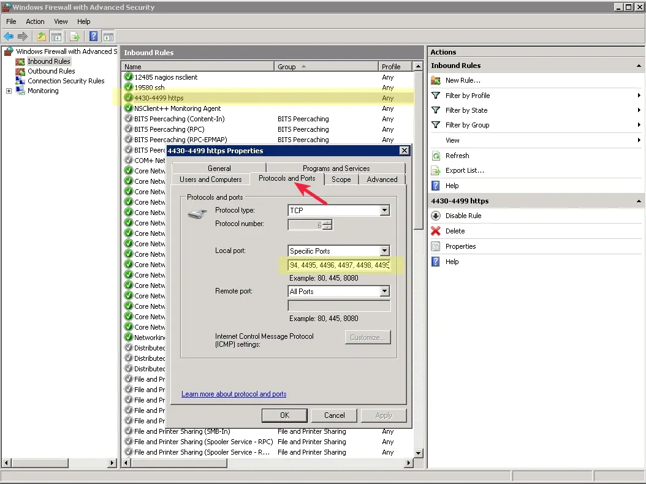Image resolution: width=646 pixels, height=484 pixels.
Task: Click the Export List toolbar icon
Action: pos(75,37)
